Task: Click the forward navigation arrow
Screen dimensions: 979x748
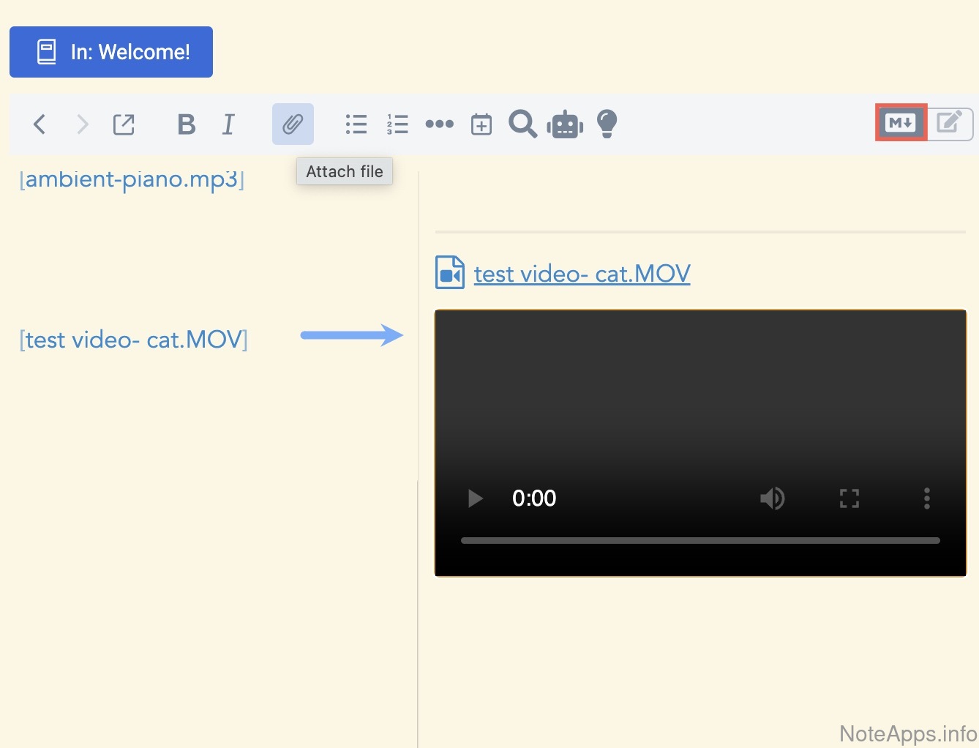Action: (x=82, y=124)
